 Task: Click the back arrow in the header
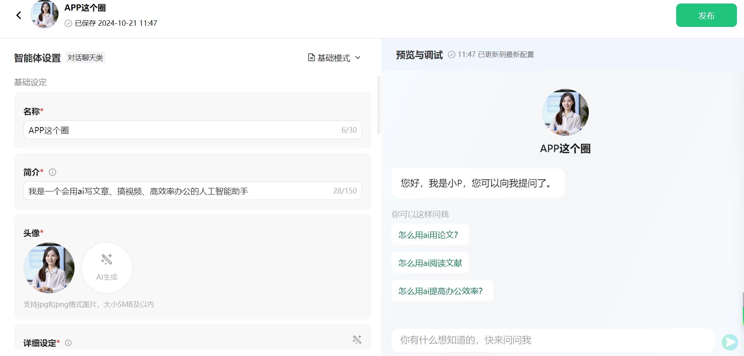click(x=19, y=15)
